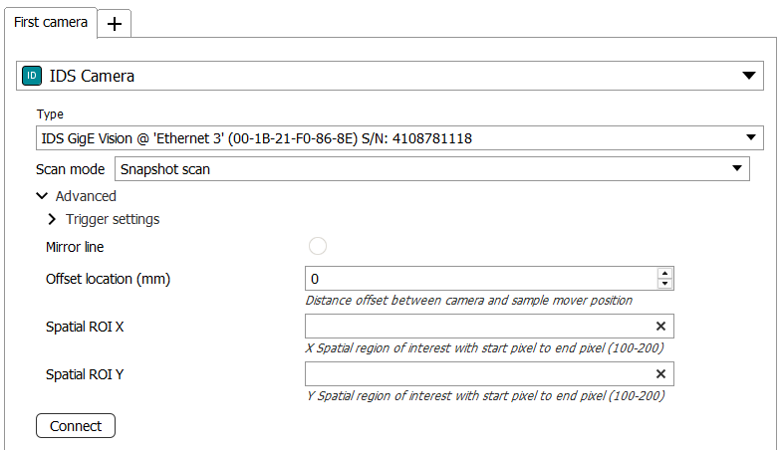Add a new camera tab with plus icon
Viewport: 783px width, 450px height.
(x=115, y=24)
